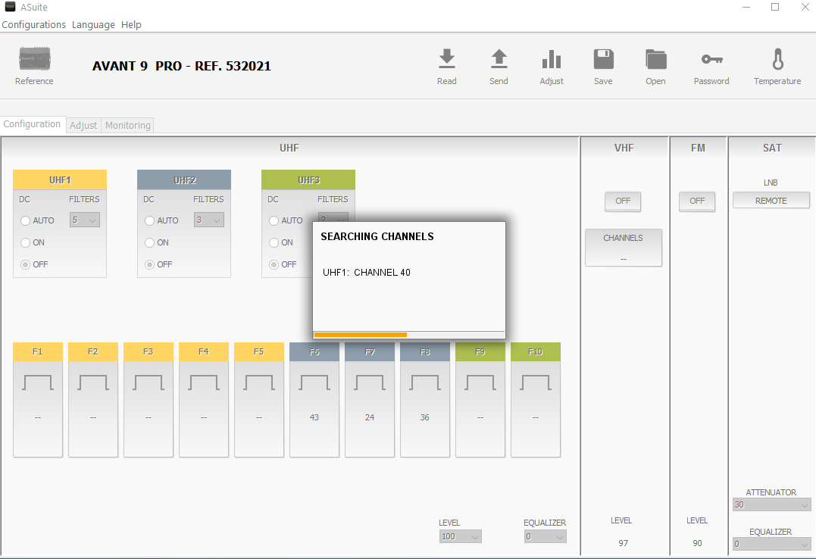The image size is (816, 559).
Task: Click the Reference device icon
Action: (34, 59)
